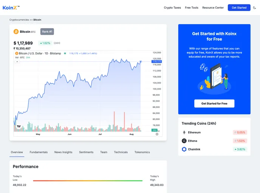
Task: Open the TradingView logo on chart
Action: pyautogui.click(x=19, y=127)
